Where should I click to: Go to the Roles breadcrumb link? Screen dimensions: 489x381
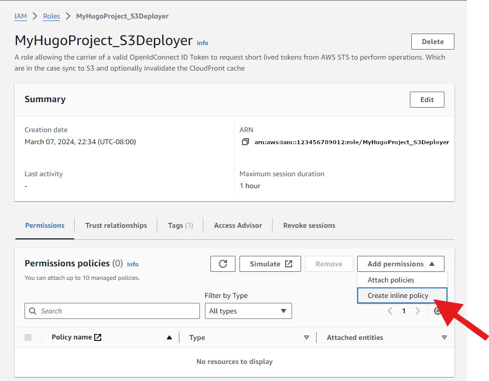52,16
